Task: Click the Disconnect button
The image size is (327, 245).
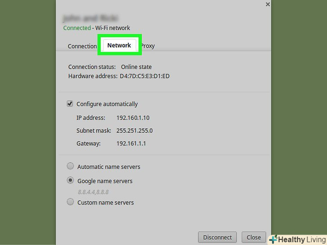Action: click(x=217, y=237)
